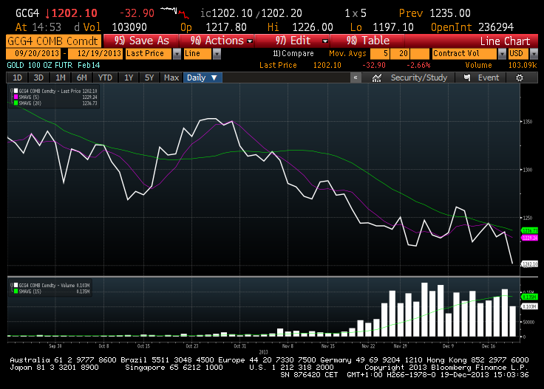The image size is (544, 389).
Task: Click the Lo 1197.10 value
Action: (393, 27)
